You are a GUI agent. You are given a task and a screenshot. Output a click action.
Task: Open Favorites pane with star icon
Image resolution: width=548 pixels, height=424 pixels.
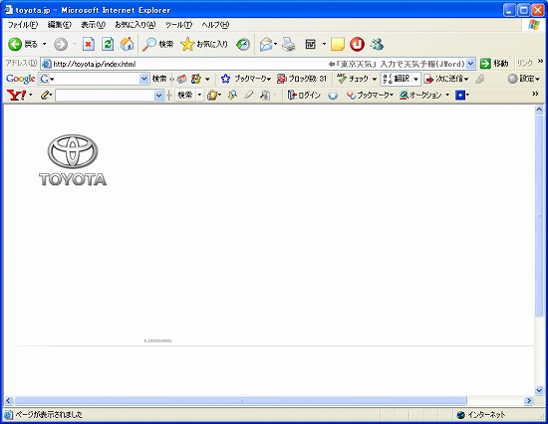pos(187,44)
